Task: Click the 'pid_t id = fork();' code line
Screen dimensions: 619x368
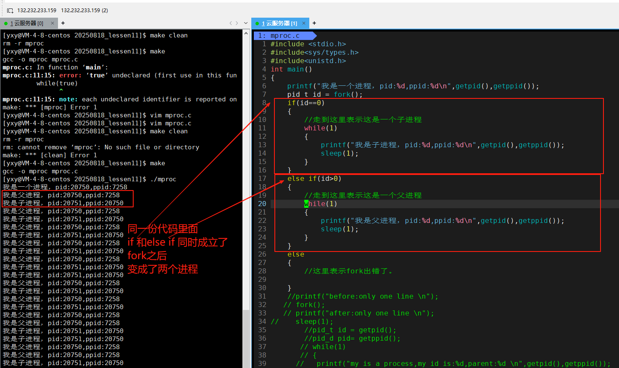Action: (x=325, y=95)
